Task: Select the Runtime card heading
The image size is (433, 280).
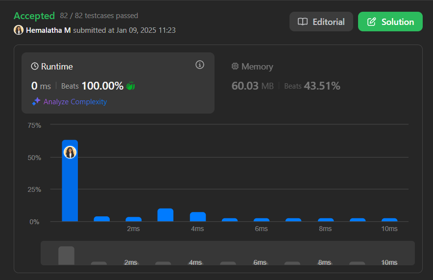Action: [57, 67]
